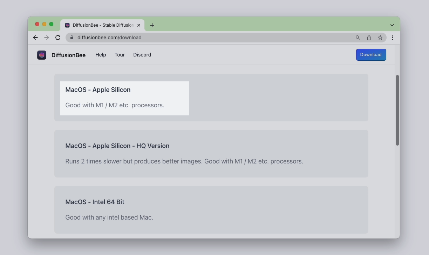Click the green macOS window zoom button
The image size is (429, 255).
(51, 24)
